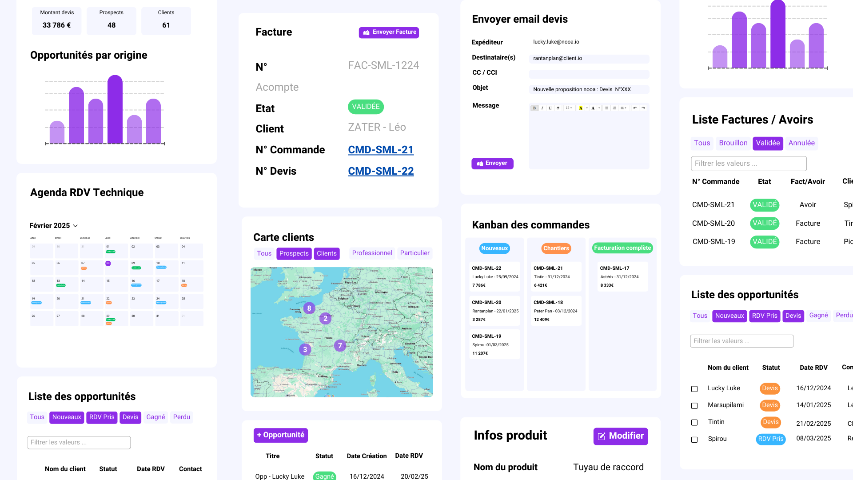
Task: Open kanban card CMD-SML-18 Peter Pan
Action: pos(556,311)
